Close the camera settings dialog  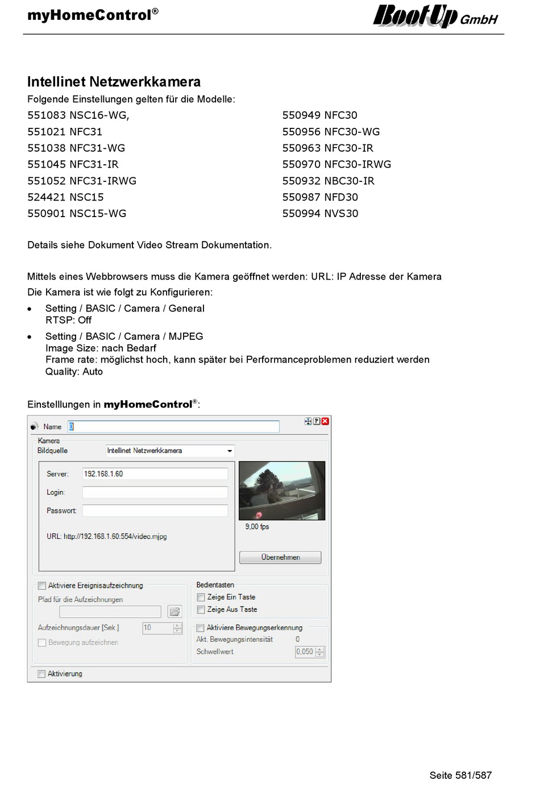pos(325,421)
